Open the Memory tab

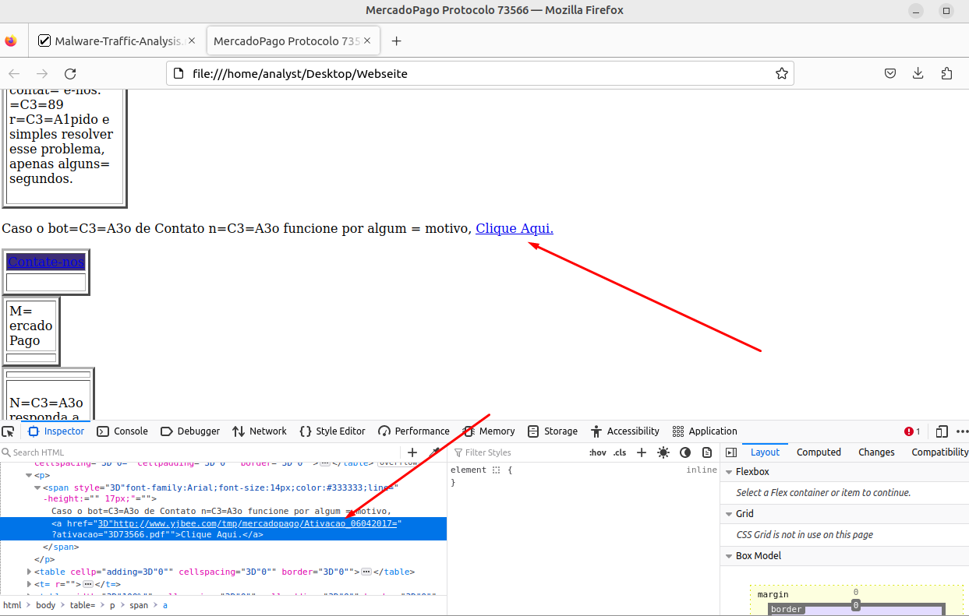[490, 431]
